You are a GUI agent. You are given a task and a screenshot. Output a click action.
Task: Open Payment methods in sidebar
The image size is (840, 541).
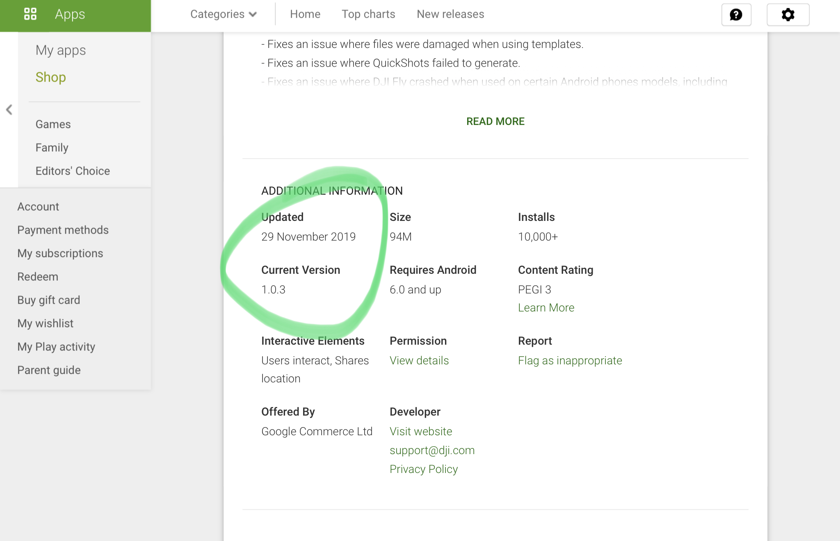click(x=63, y=230)
